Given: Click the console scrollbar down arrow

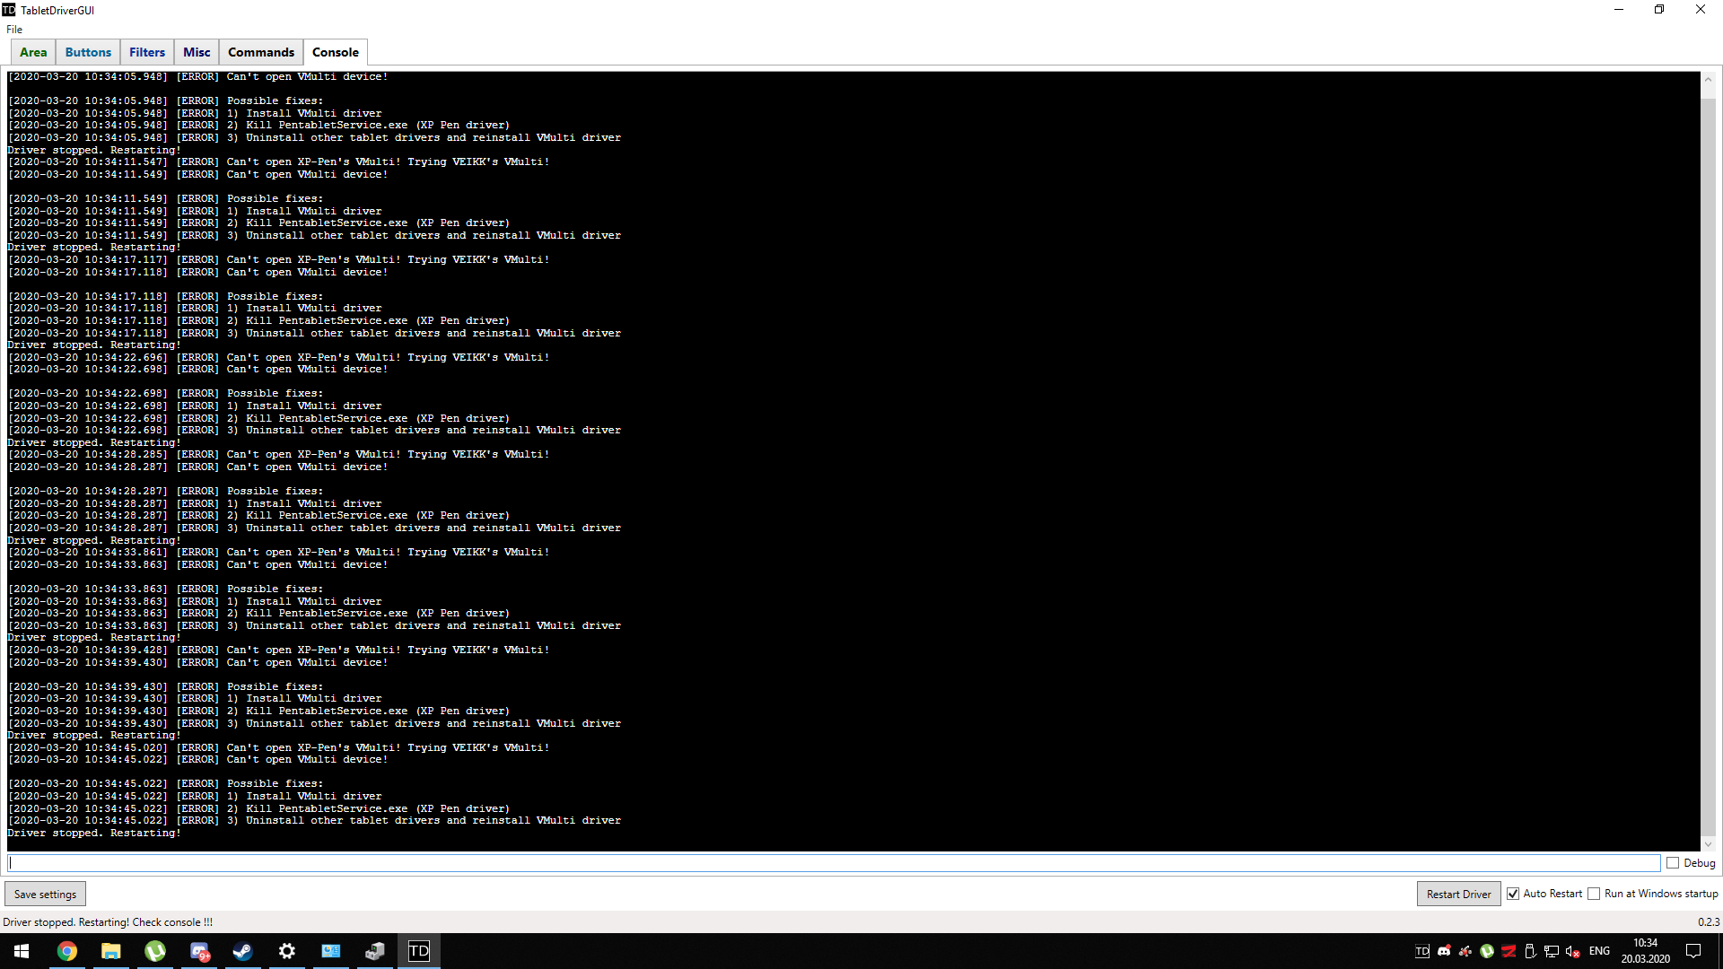Looking at the screenshot, I should click(1709, 844).
